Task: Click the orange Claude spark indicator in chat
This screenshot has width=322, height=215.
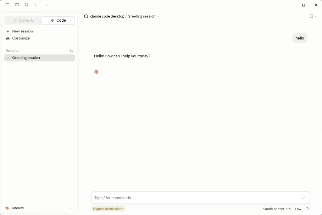Action: (x=96, y=72)
